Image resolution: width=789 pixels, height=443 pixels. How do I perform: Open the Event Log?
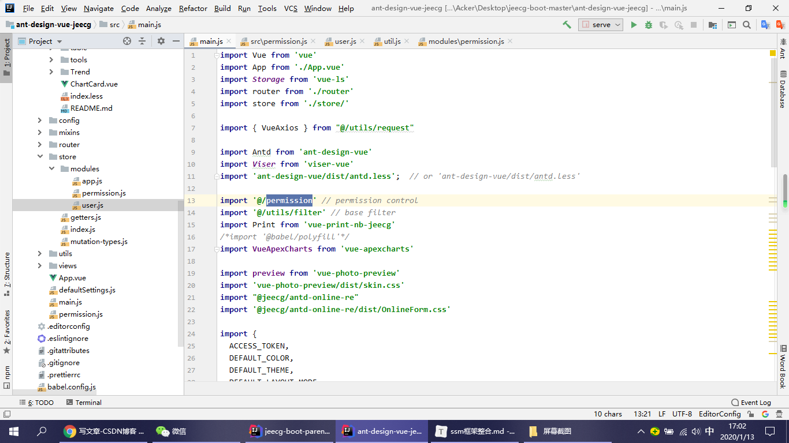751,402
